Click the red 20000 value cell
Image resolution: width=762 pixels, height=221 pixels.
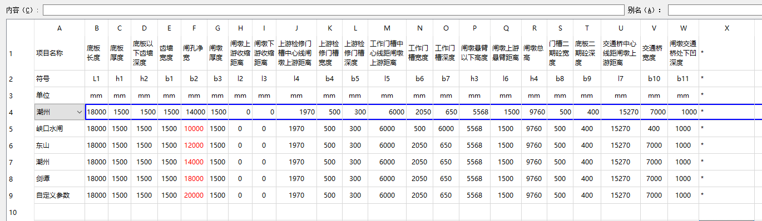click(194, 195)
